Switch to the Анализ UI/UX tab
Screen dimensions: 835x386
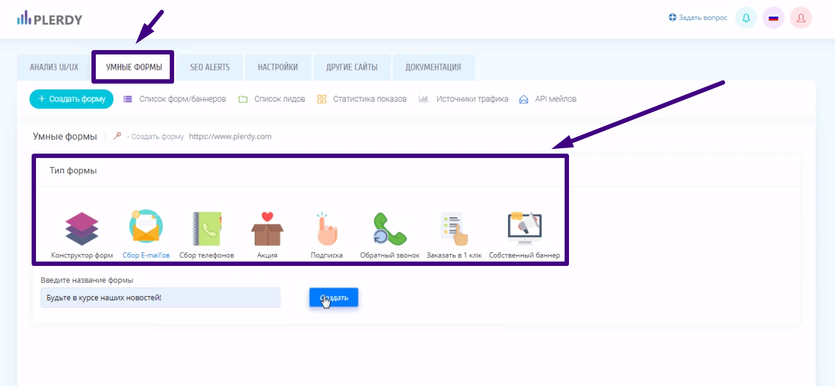54,67
